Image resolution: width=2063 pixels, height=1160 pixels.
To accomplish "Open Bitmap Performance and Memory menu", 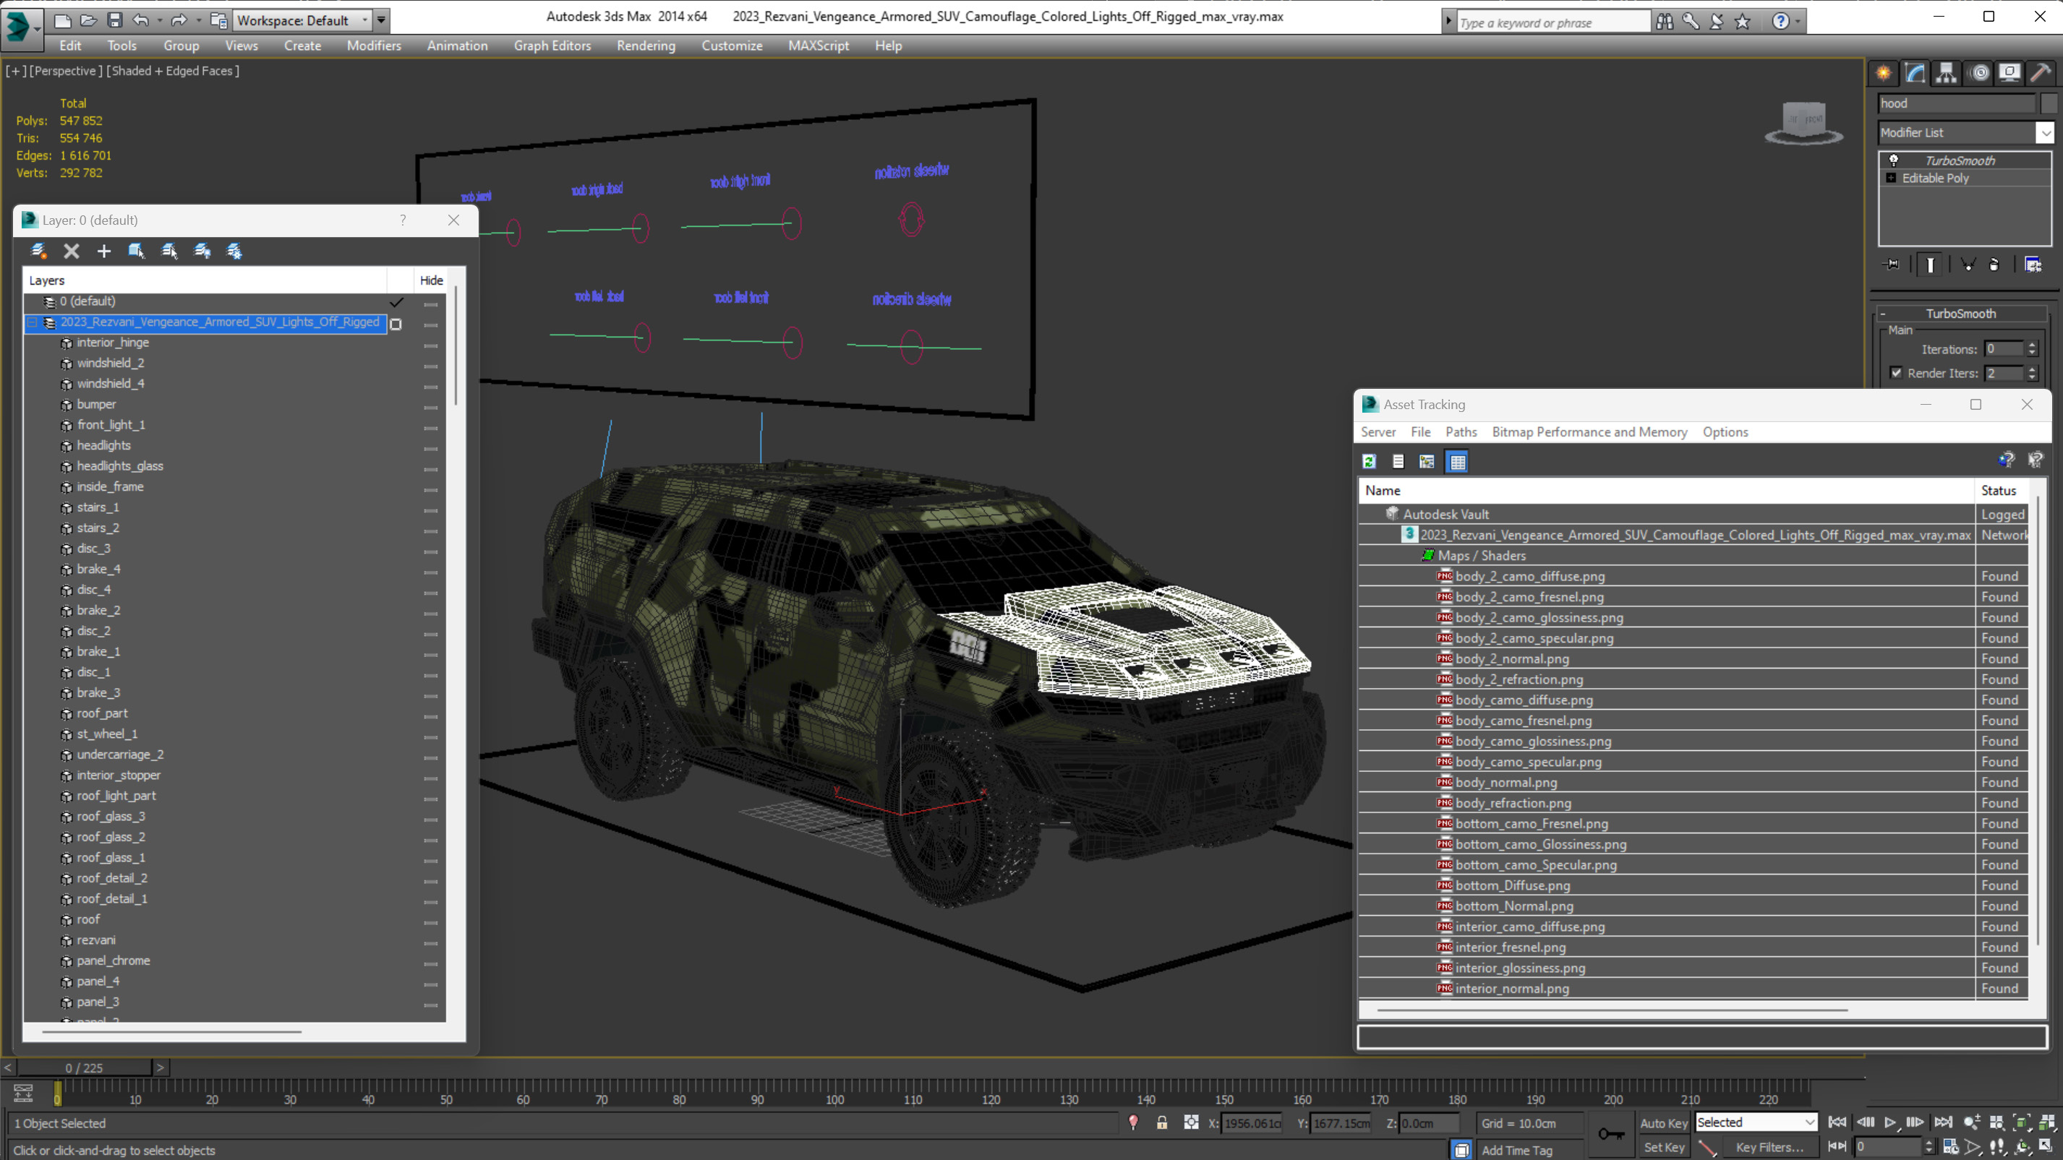I will tap(1589, 432).
